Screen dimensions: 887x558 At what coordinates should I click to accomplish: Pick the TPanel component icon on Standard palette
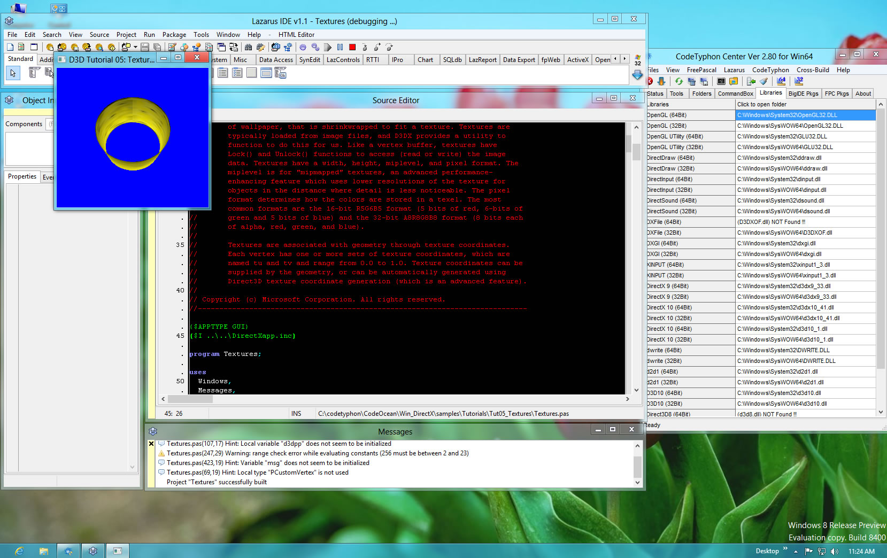[251, 73]
